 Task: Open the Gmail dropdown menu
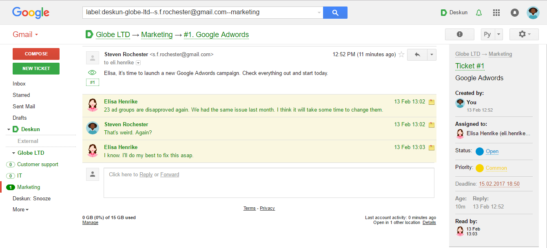pos(25,34)
